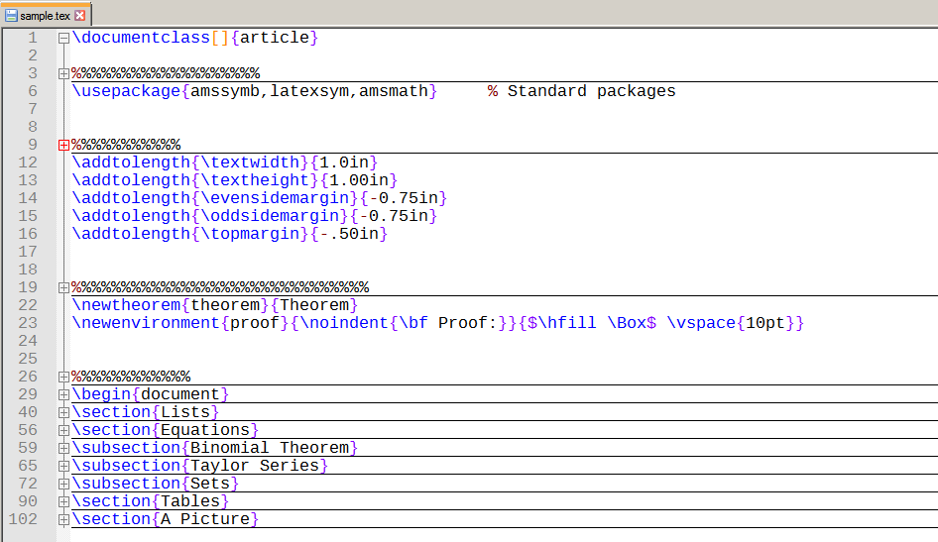Click \noindent on line 23
This screenshot has width=938, height=542.
(344, 323)
